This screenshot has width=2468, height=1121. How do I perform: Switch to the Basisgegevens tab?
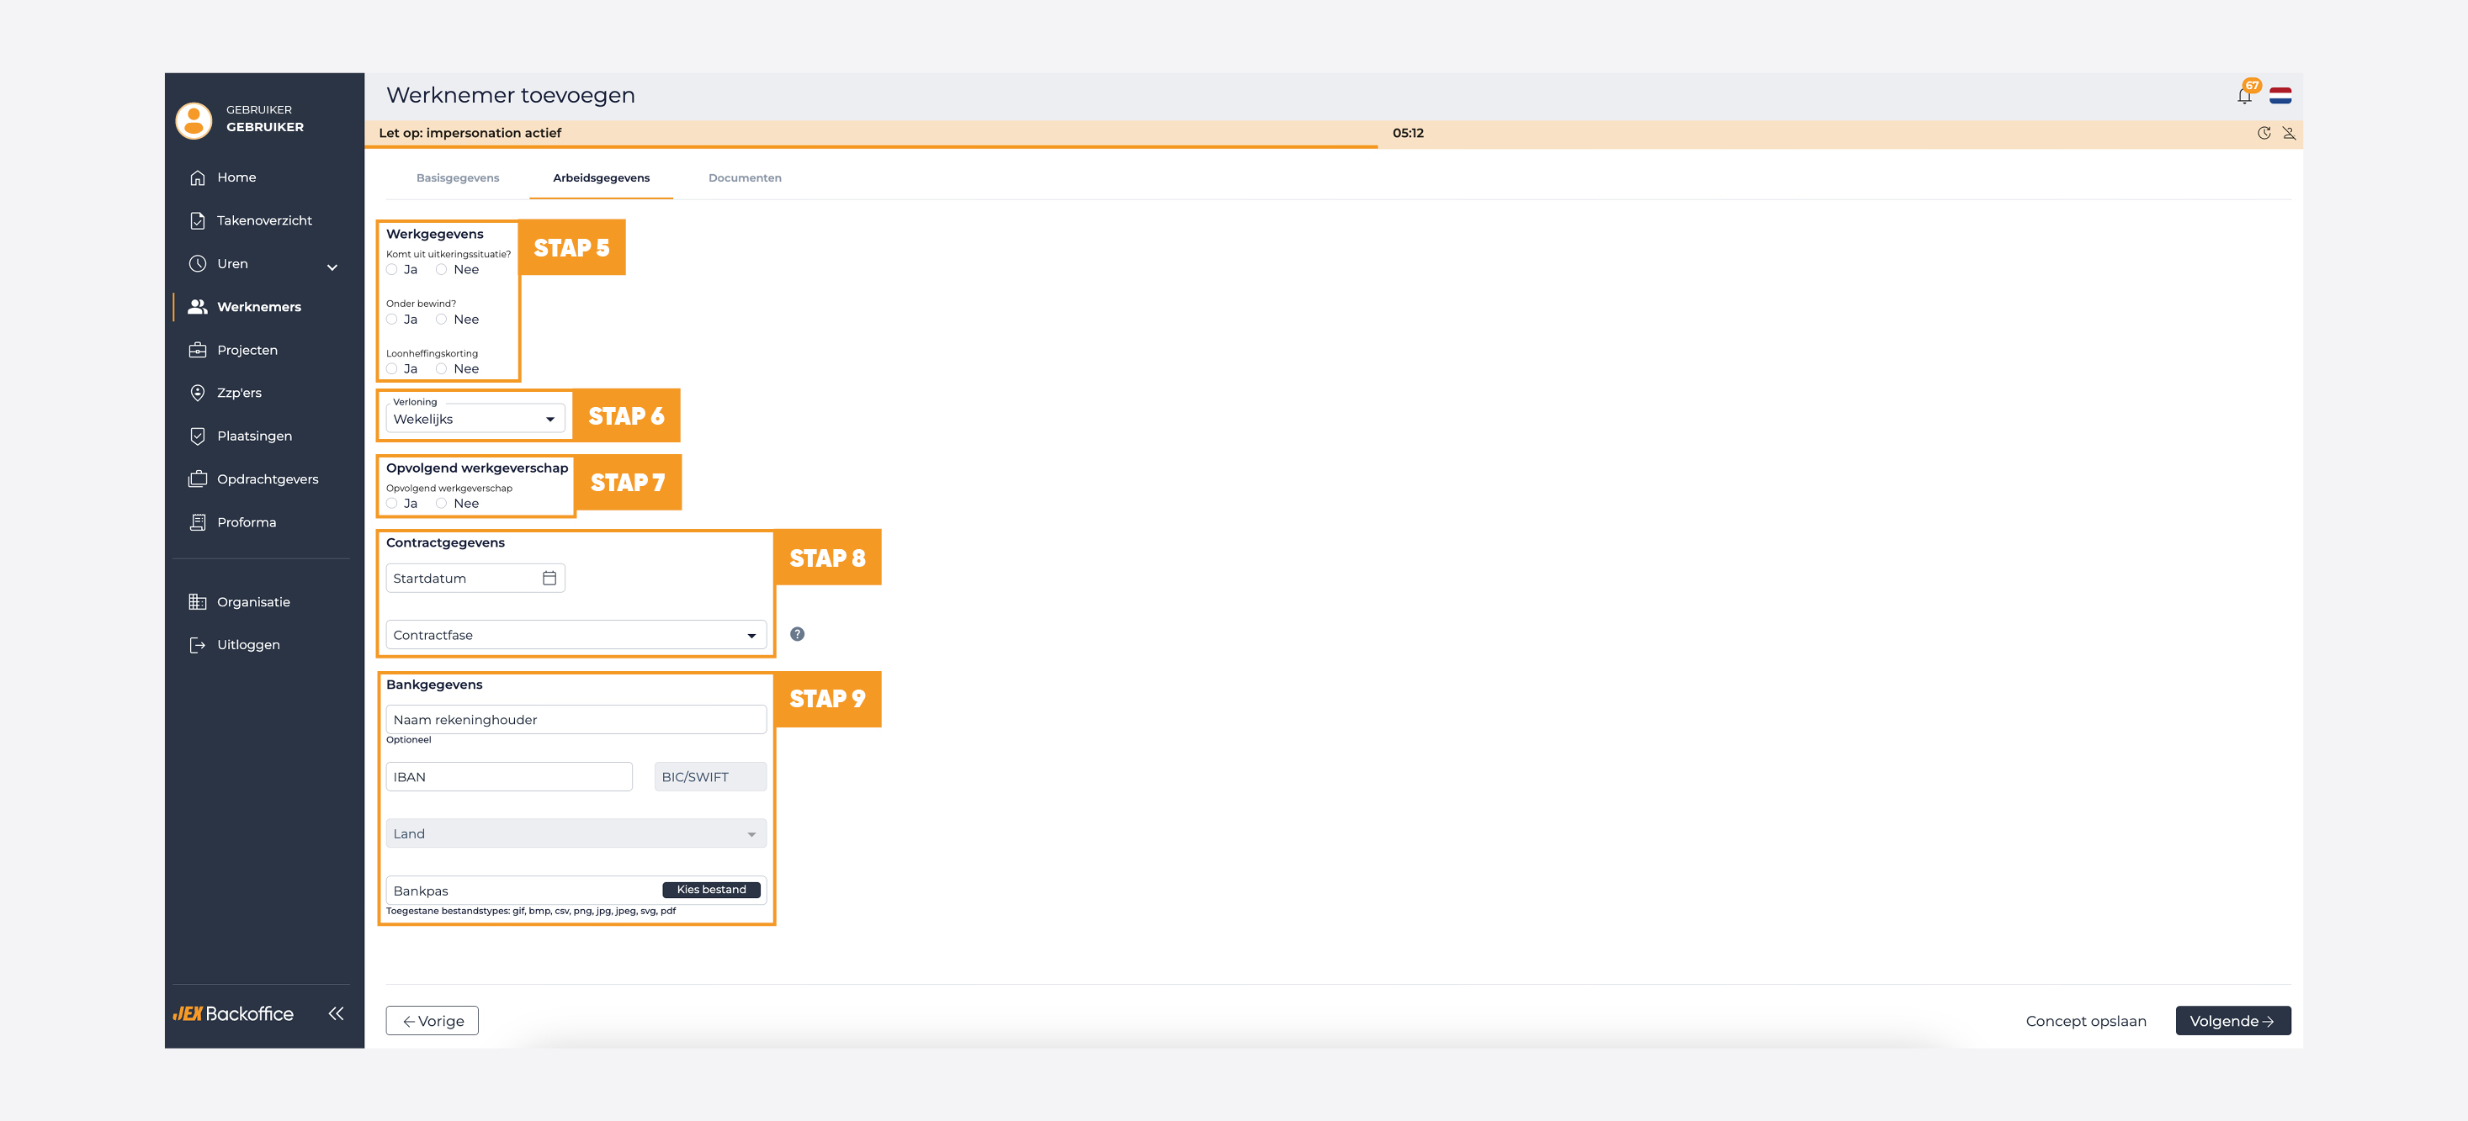(458, 178)
